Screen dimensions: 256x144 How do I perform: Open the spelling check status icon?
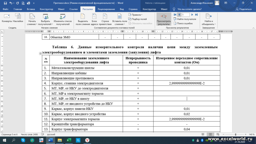(43, 134)
